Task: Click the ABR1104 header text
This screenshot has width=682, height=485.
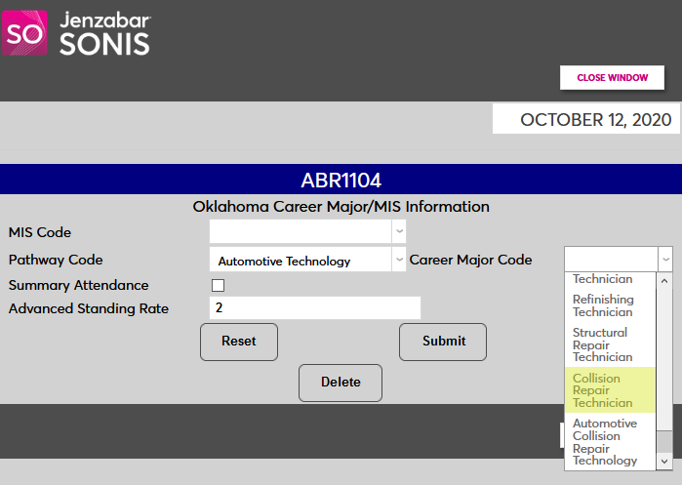Action: coord(341,181)
